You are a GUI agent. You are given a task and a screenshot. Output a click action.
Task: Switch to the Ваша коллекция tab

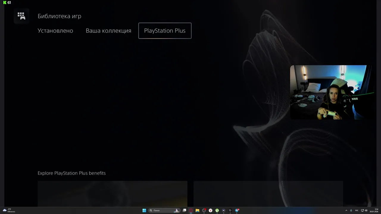108,31
